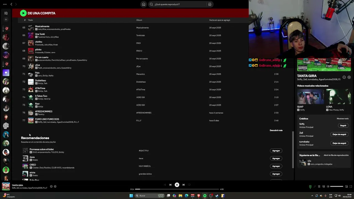
Task: Add elvira to the playlist with Agregar
Action: coord(276,174)
